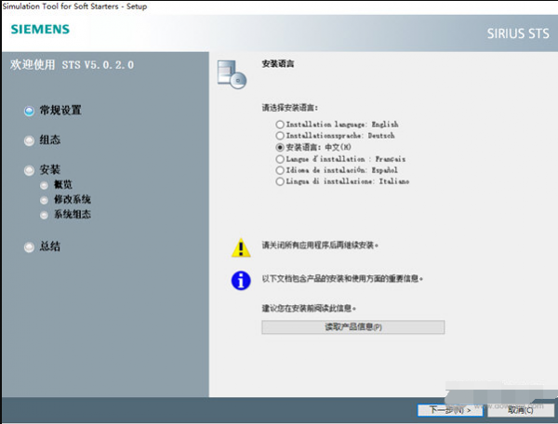This screenshot has width=558, height=424.
Task: Click the installer disc setup icon
Action: 232,74
